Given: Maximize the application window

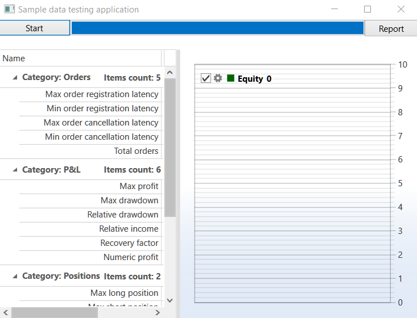Looking at the screenshot, I should coord(368,9).
